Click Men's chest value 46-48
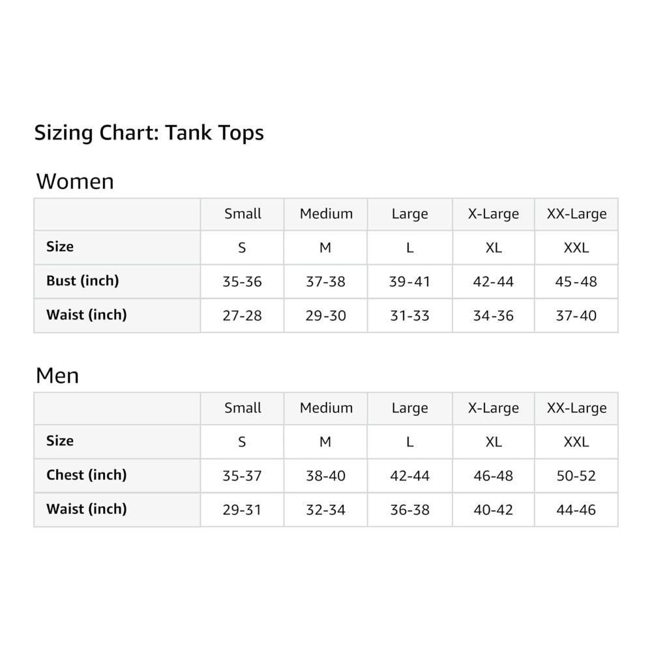Screen dimensions: 652x652 point(493,476)
